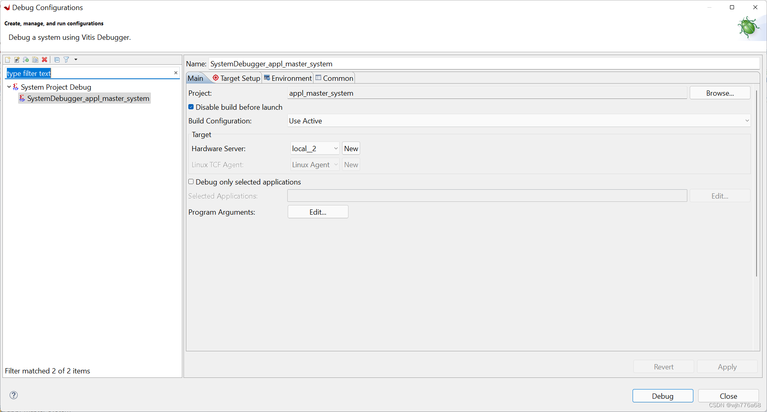Open the filter options dropdown arrow
The height and width of the screenshot is (412, 767).
point(76,59)
